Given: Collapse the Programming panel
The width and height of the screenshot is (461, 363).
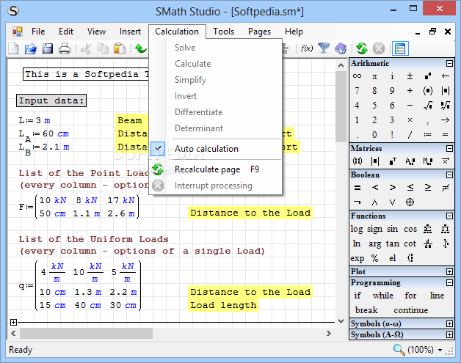Looking at the screenshot, I should (x=449, y=282).
